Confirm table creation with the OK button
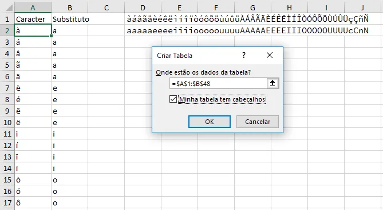Viewport: 383px width, 210px height. [x=210, y=122]
